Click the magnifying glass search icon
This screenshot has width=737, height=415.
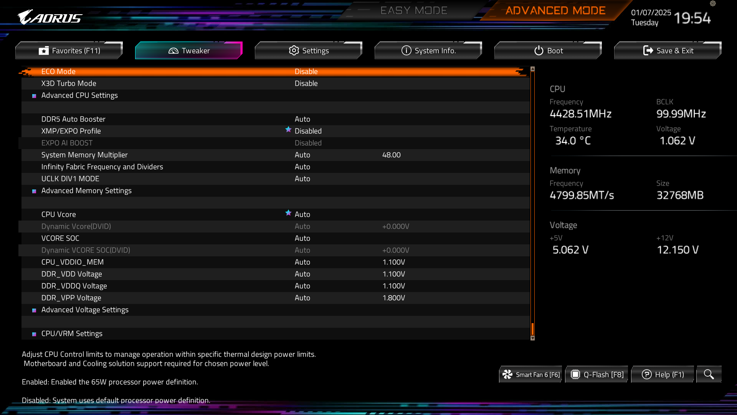709,374
